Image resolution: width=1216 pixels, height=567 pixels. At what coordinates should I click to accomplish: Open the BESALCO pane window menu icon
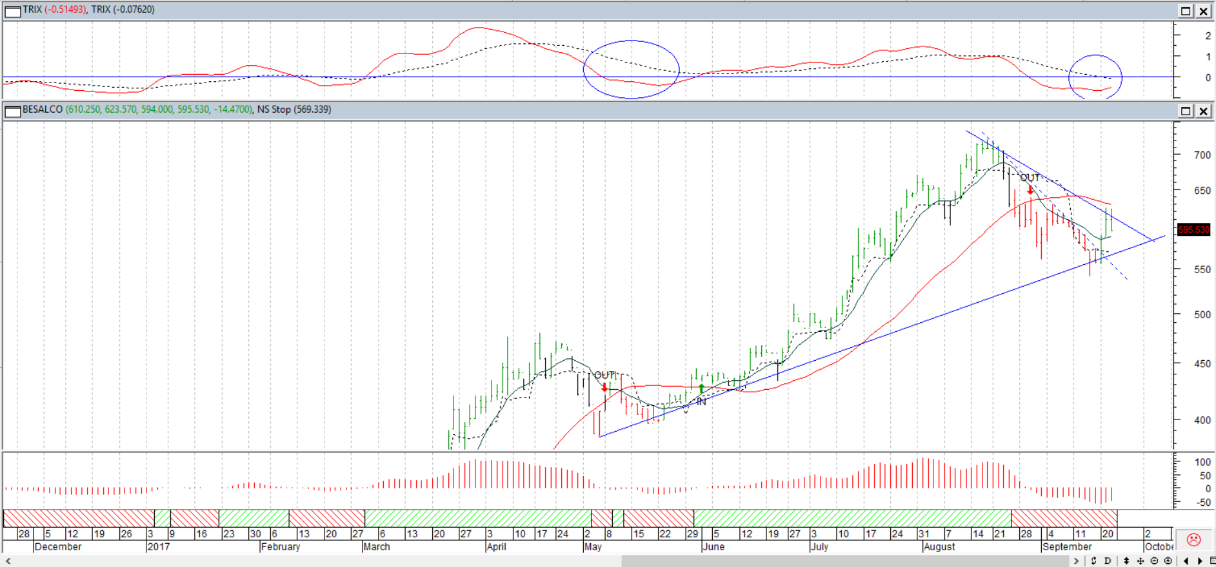pyautogui.click(x=12, y=111)
